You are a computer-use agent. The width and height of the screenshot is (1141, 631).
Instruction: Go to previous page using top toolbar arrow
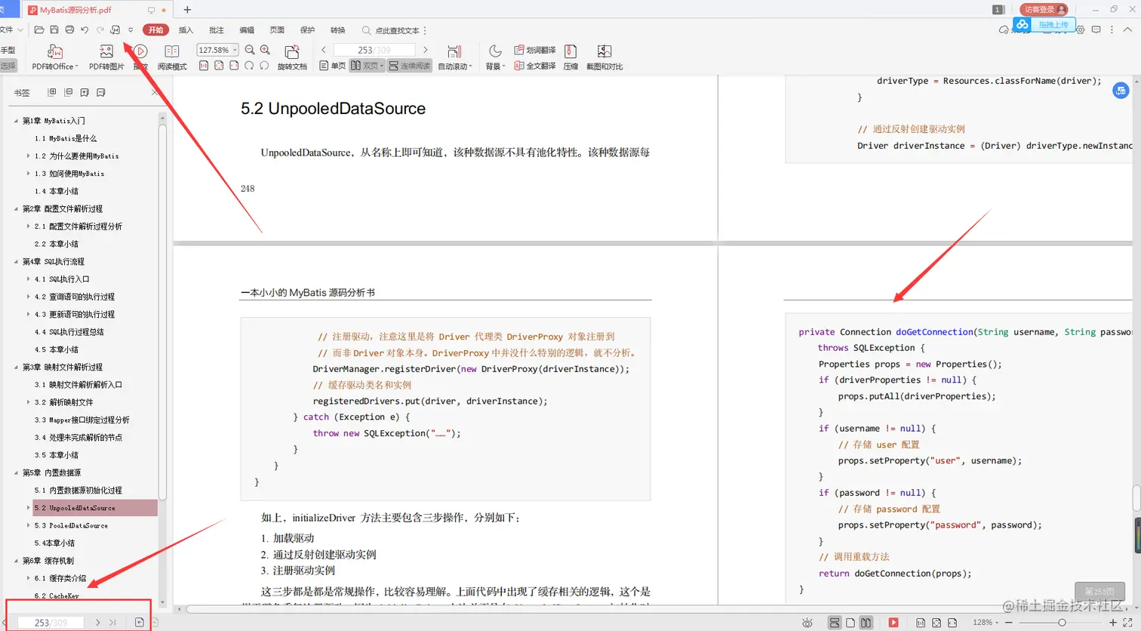(324, 50)
